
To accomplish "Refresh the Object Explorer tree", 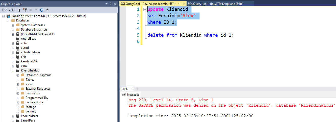I will point(41,10).
